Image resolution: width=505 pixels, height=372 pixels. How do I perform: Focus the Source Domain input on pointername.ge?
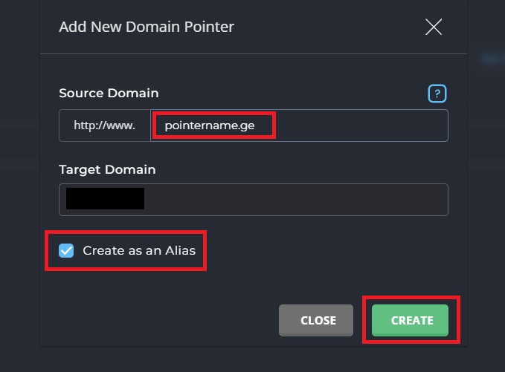[x=299, y=125]
